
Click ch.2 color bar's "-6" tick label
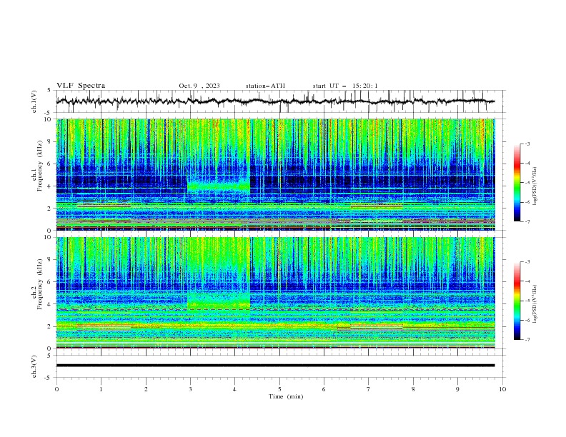[x=527, y=320]
